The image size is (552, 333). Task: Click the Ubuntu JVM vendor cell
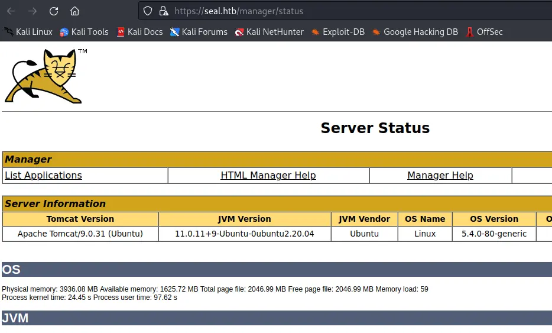coord(365,234)
